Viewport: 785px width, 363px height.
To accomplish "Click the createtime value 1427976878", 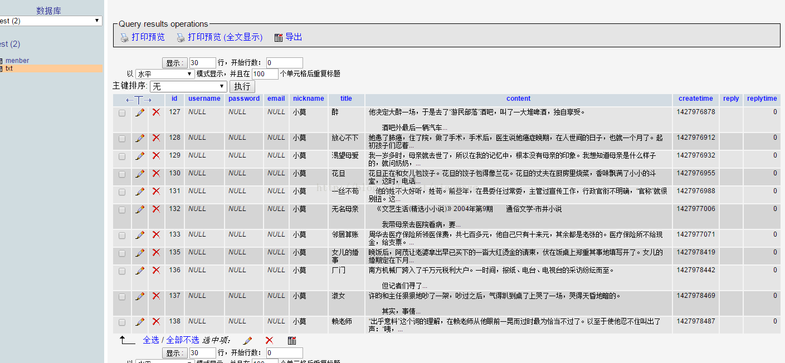I will coord(696,112).
